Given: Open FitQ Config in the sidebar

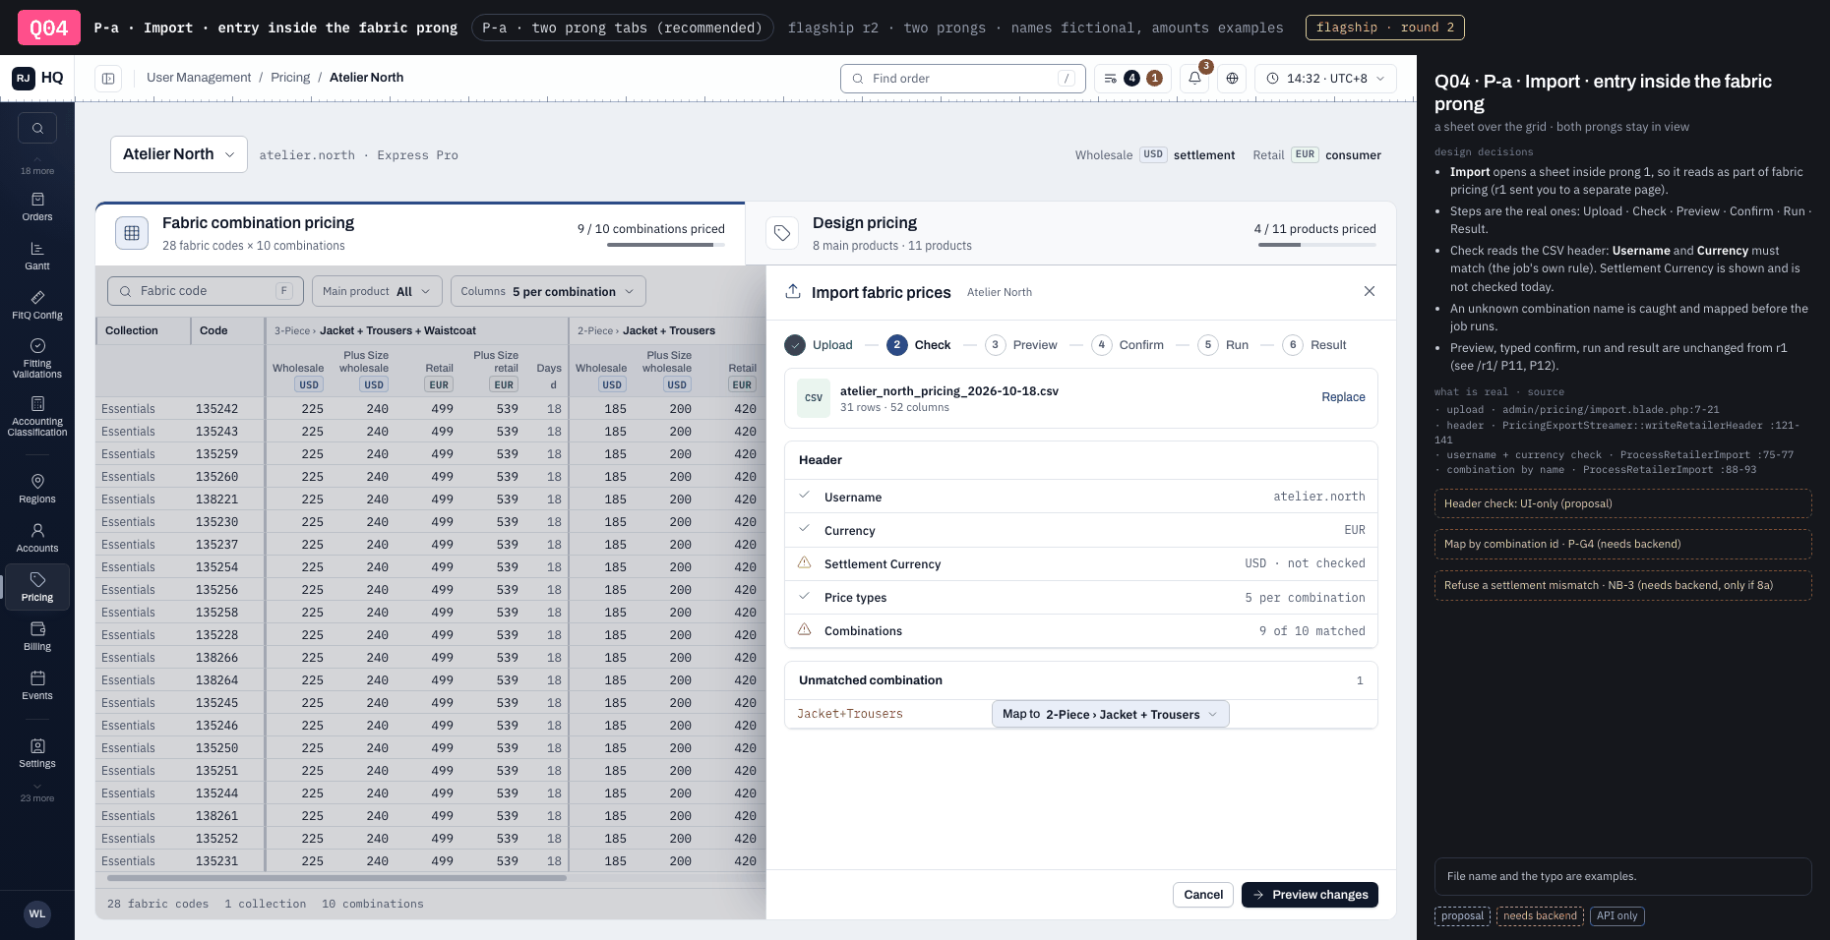Looking at the screenshot, I should click(37, 305).
